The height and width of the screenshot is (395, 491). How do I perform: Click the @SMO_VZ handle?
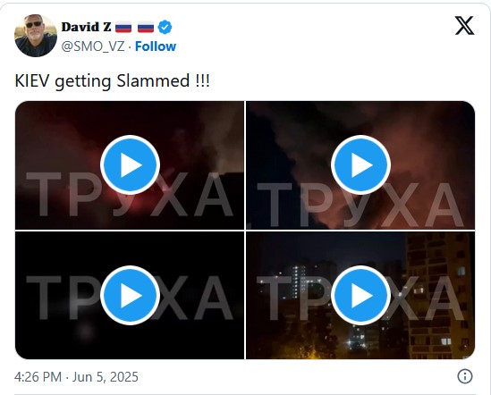tap(93, 46)
